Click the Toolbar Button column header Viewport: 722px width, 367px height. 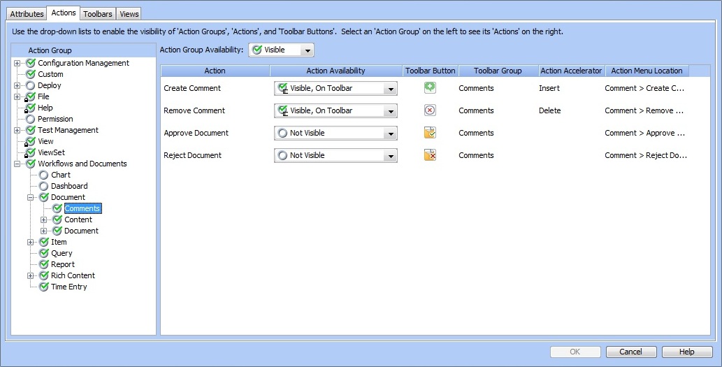(430, 71)
